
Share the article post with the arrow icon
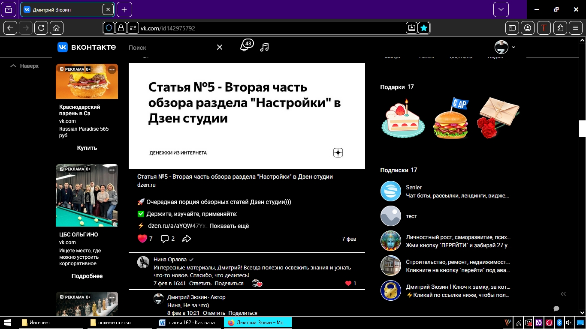click(187, 239)
